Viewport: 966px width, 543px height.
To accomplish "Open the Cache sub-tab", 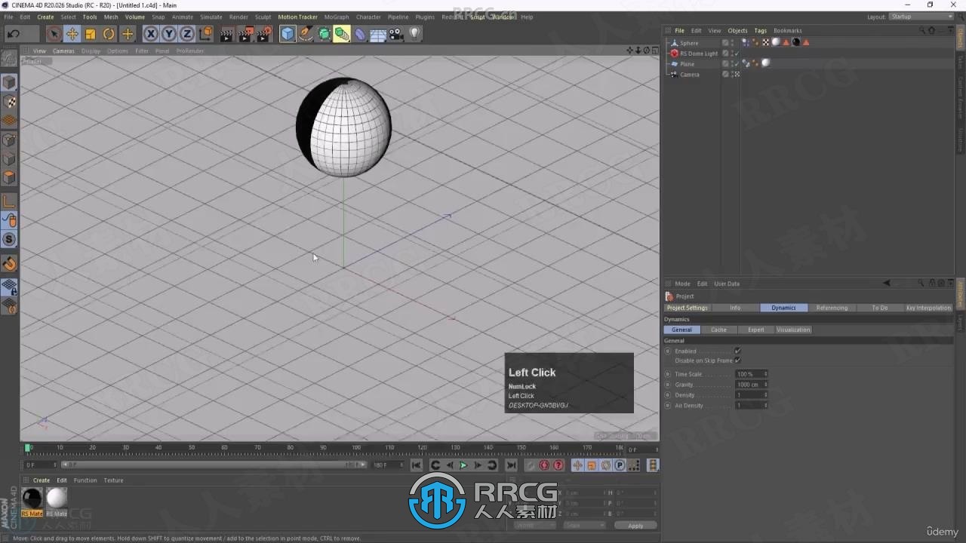I will (x=718, y=330).
